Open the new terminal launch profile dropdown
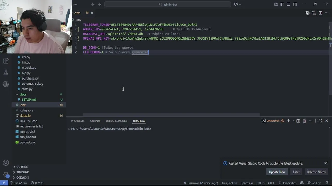 click(x=292, y=121)
